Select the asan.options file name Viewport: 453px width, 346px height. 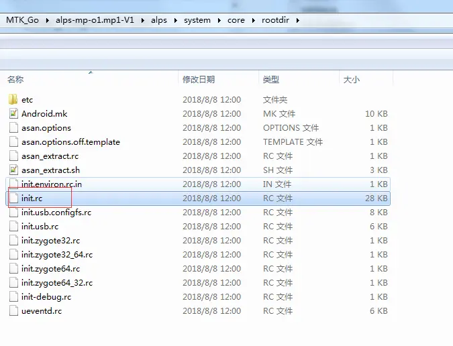pyautogui.click(x=46, y=128)
